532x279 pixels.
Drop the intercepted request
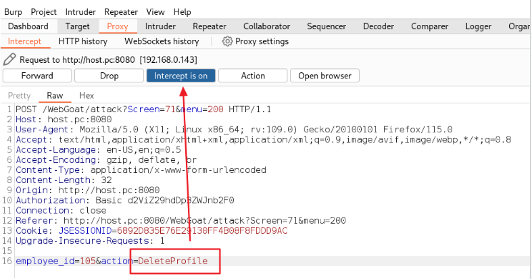tap(109, 76)
